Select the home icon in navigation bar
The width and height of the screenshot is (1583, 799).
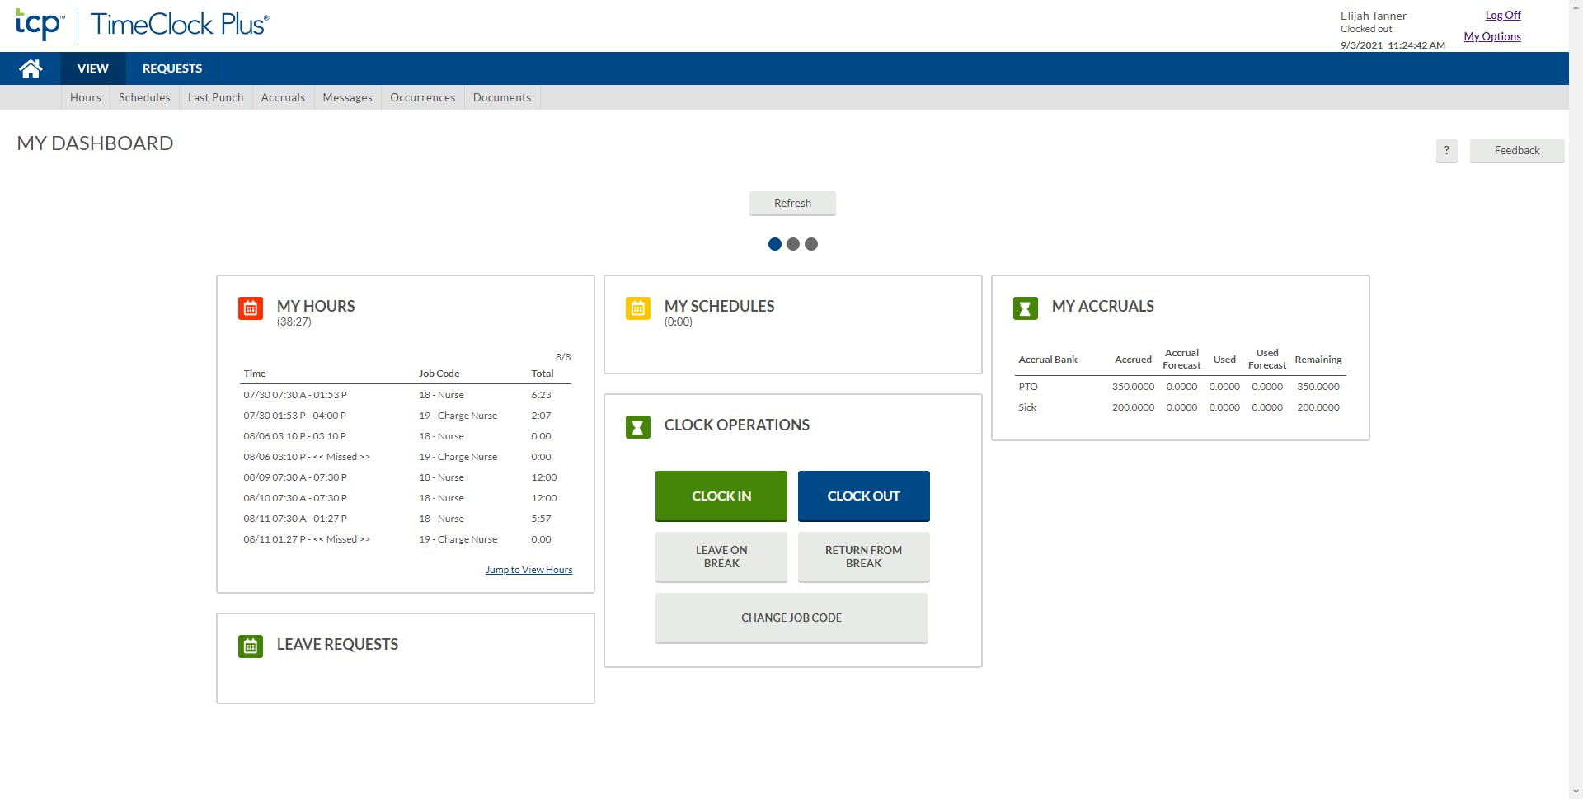click(31, 68)
